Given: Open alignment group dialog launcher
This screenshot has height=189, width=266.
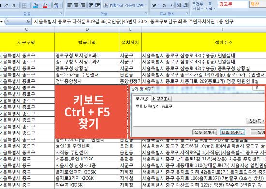Looking at the screenshot, I should click(146, 13).
